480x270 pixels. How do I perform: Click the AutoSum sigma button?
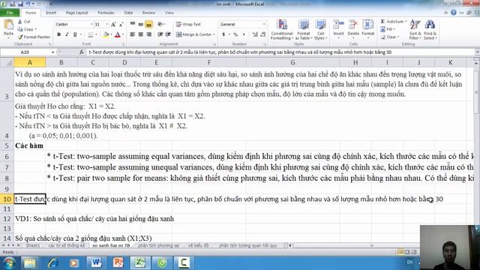tap(382, 22)
